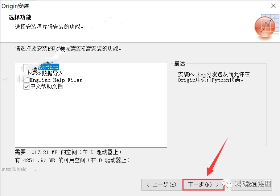Image resolution: width=280 pixels, height=196 pixels.
Task: Click the Origin graph logo icon
Action: 267,26
